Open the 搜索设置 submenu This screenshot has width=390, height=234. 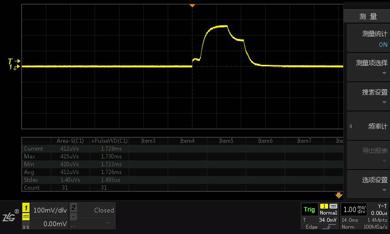(x=368, y=96)
